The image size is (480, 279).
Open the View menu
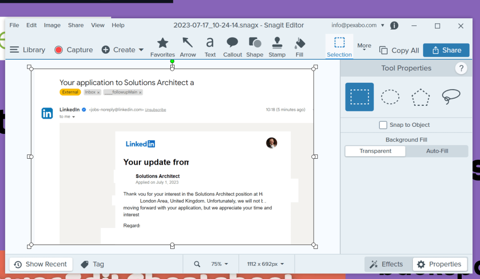click(x=98, y=25)
